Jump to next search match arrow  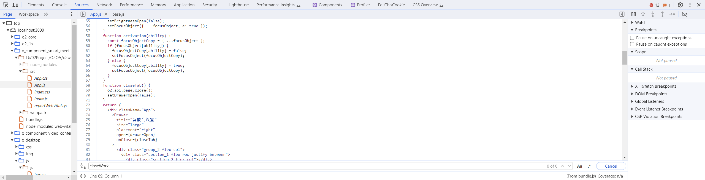pyautogui.click(x=569, y=166)
